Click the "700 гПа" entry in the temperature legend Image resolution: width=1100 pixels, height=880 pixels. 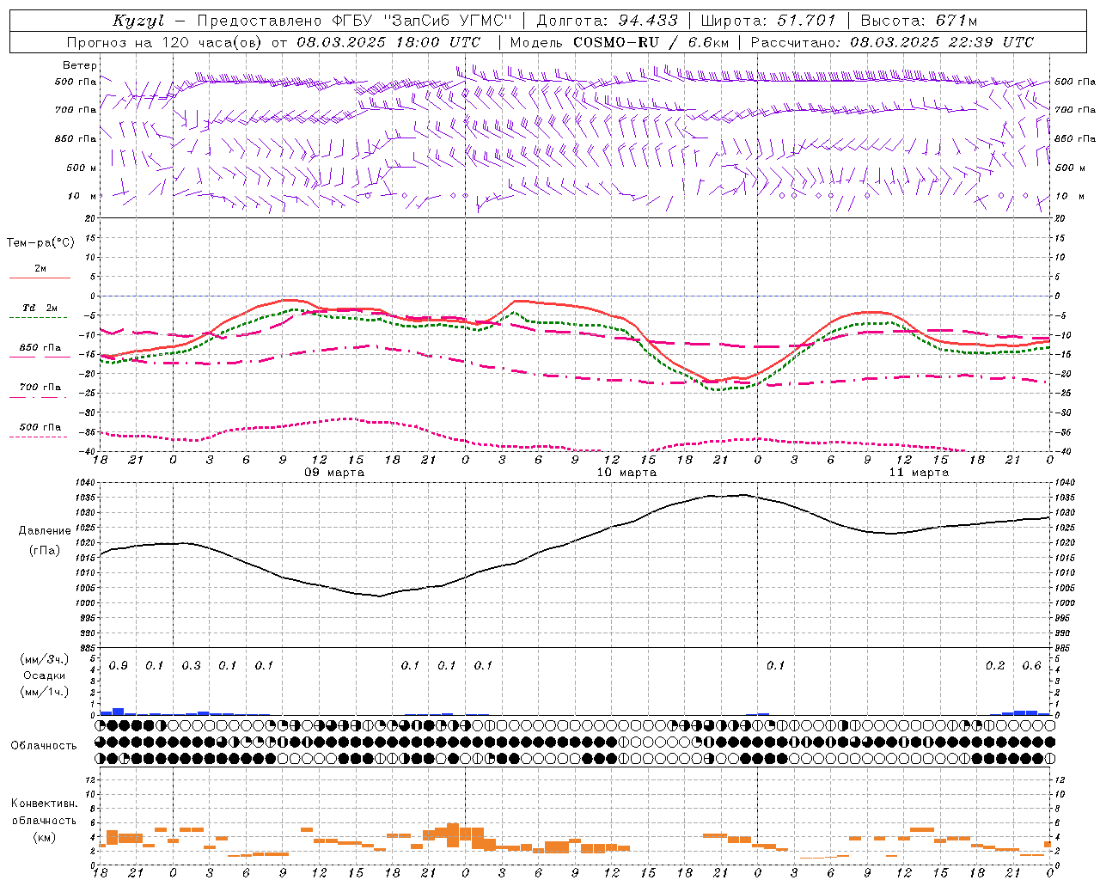pyautogui.click(x=40, y=387)
